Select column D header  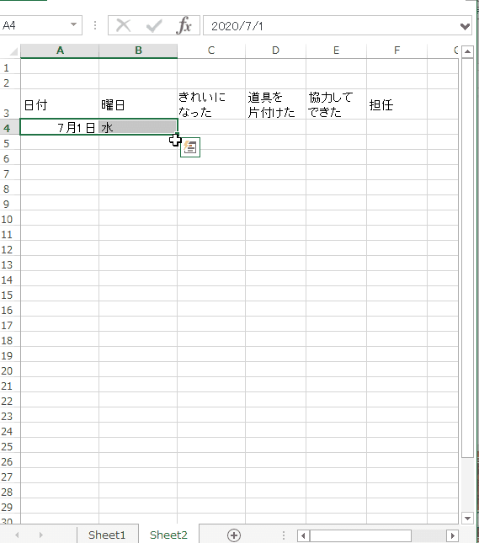(x=275, y=51)
